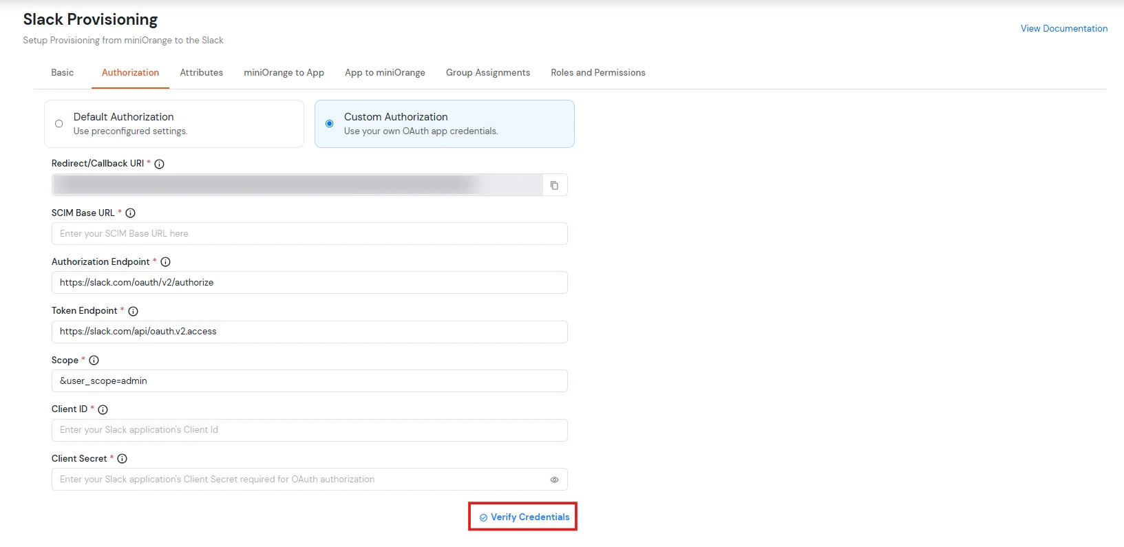Viewport: 1124px width, 547px height.
Task: Go to miniOrange to App tab
Action: click(284, 72)
